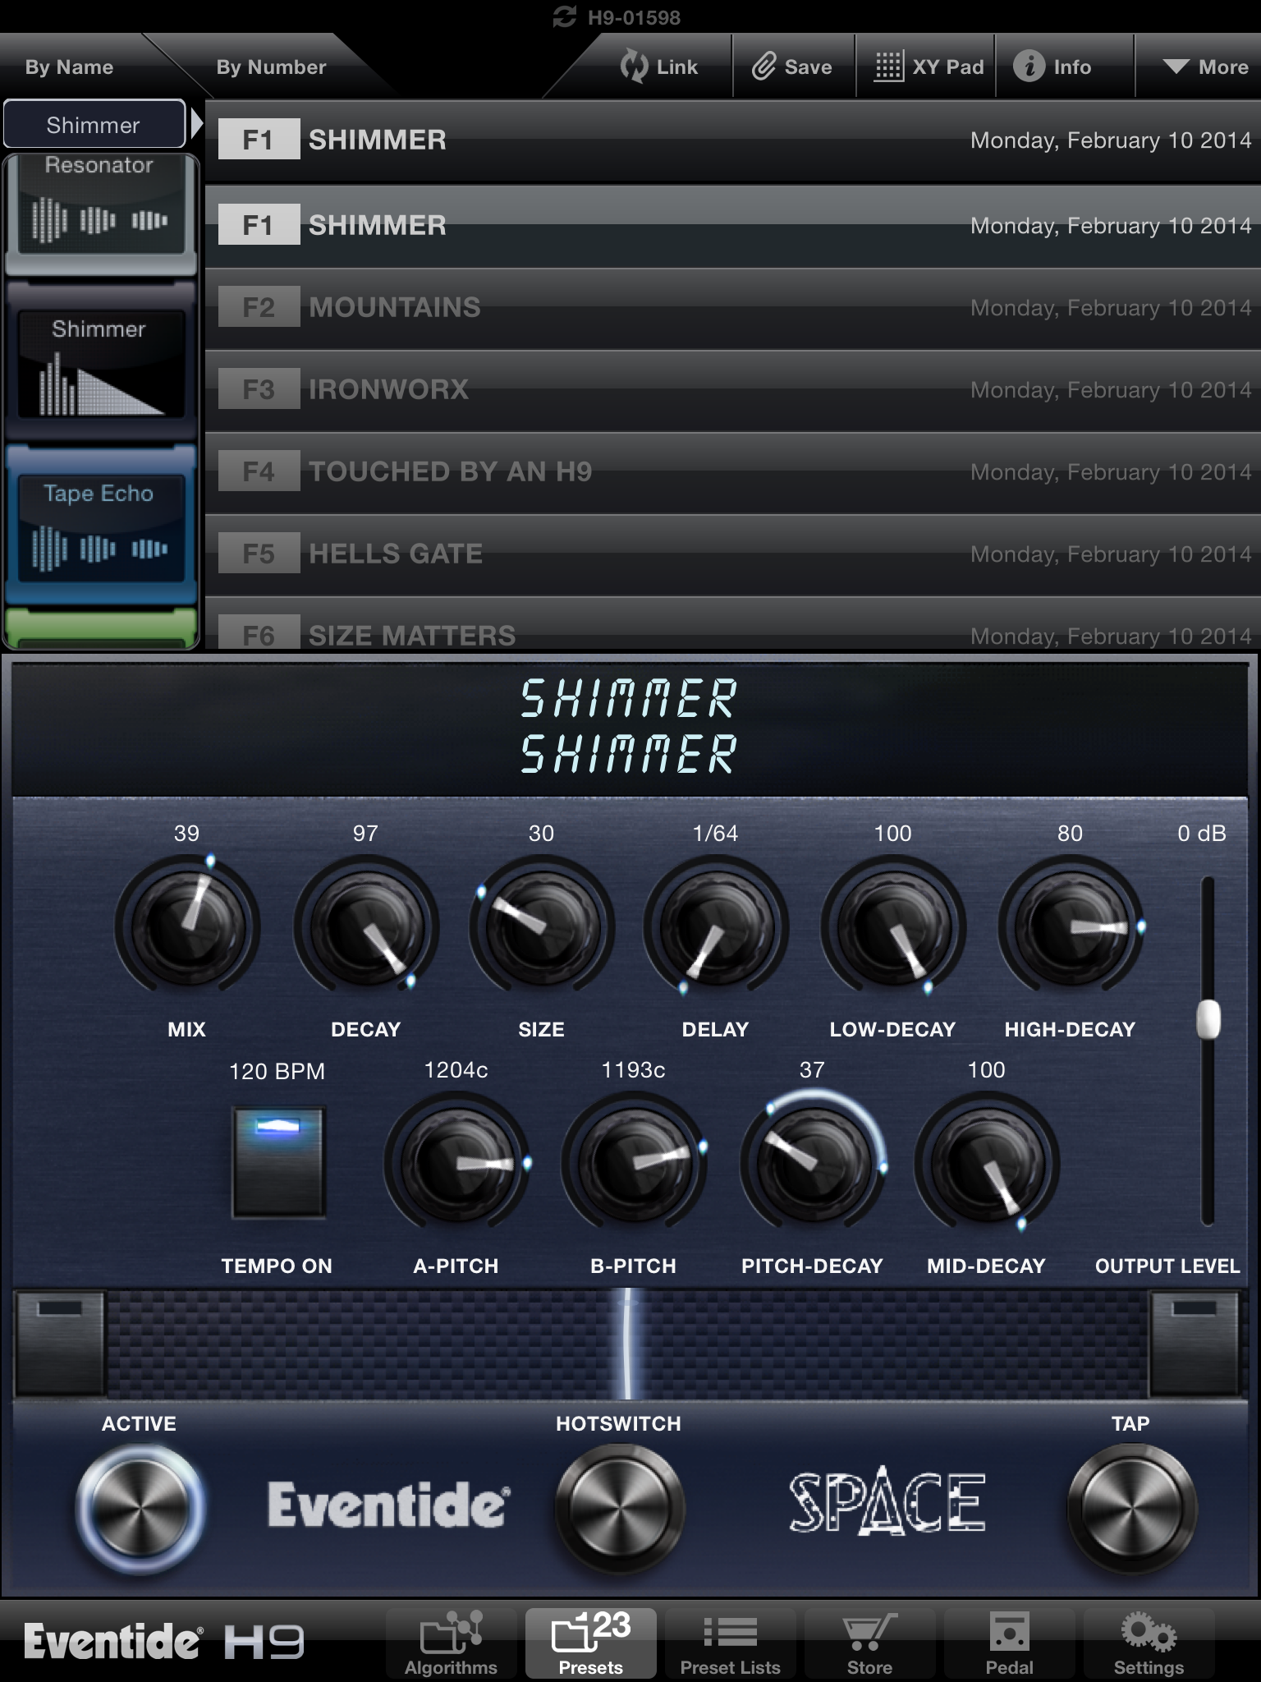1261x1682 pixels.
Task: Click the A-PITCH knob
Action: (456, 1162)
